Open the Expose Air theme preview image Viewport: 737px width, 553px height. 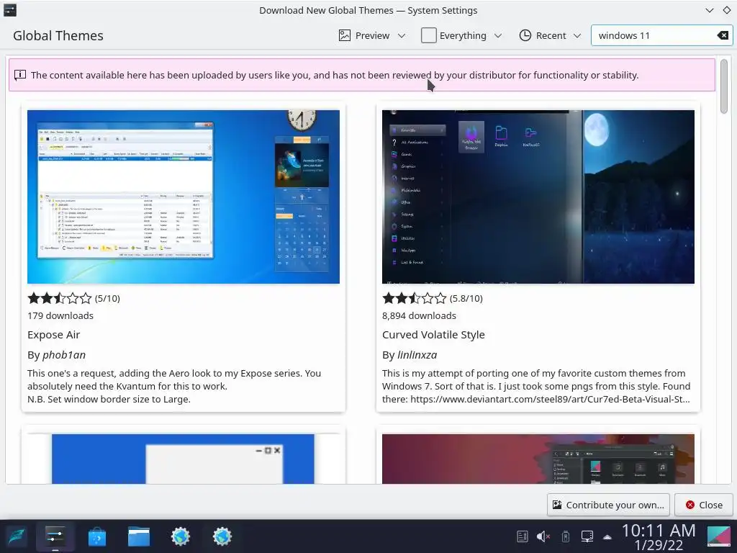(184, 197)
